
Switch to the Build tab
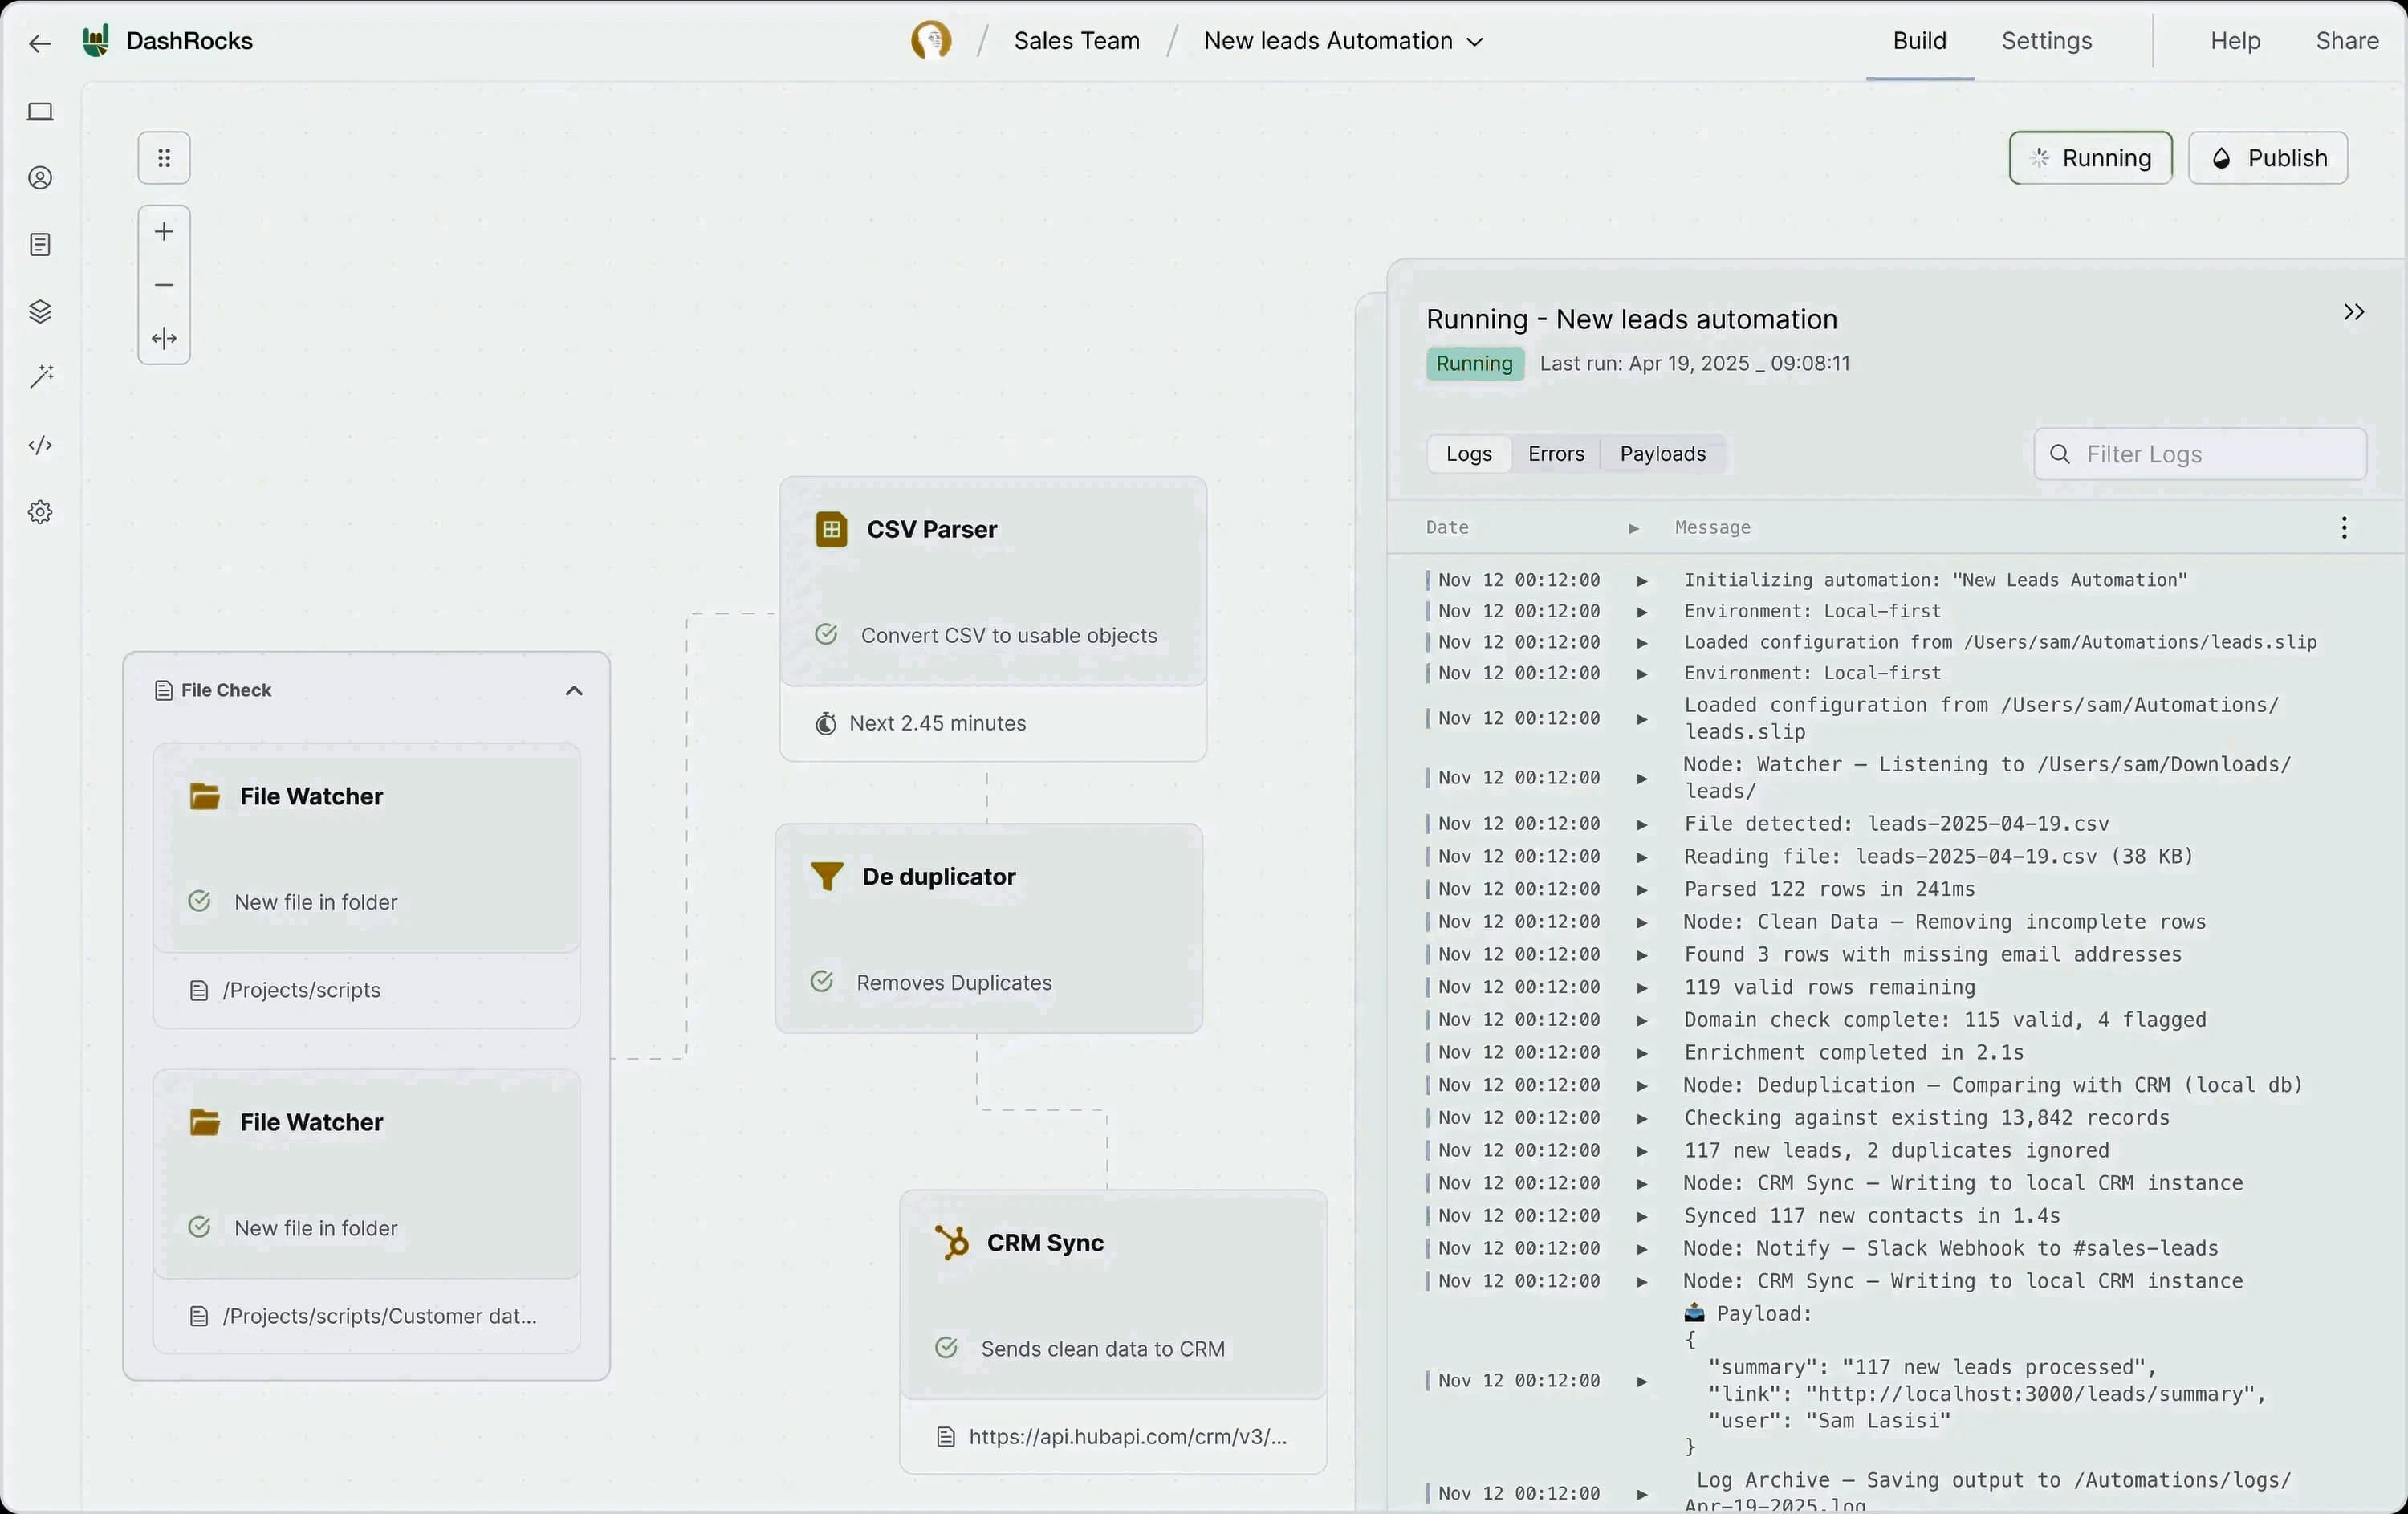tap(1919, 41)
